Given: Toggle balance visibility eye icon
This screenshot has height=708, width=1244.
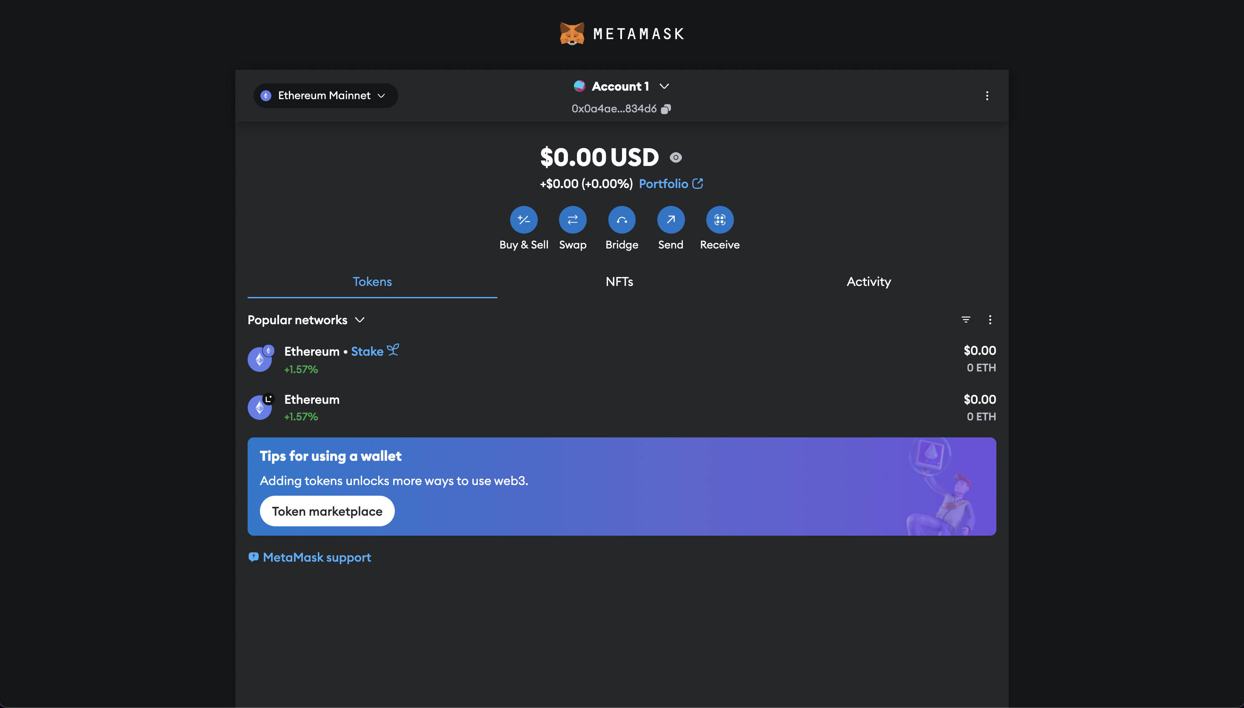Looking at the screenshot, I should (x=675, y=157).
